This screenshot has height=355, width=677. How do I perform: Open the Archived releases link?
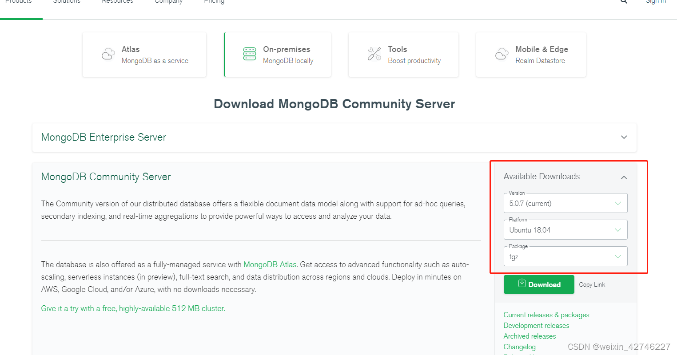530,336
